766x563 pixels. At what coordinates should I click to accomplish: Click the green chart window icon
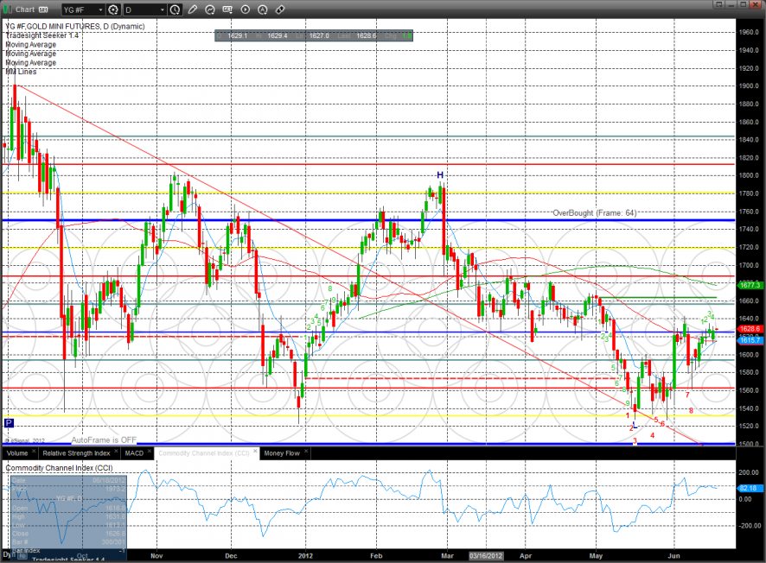pos(8,10)
